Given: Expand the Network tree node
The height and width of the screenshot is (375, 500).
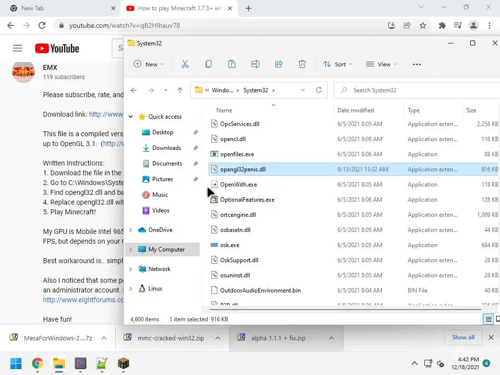Looking at the screenshot, I should [131, 269].
